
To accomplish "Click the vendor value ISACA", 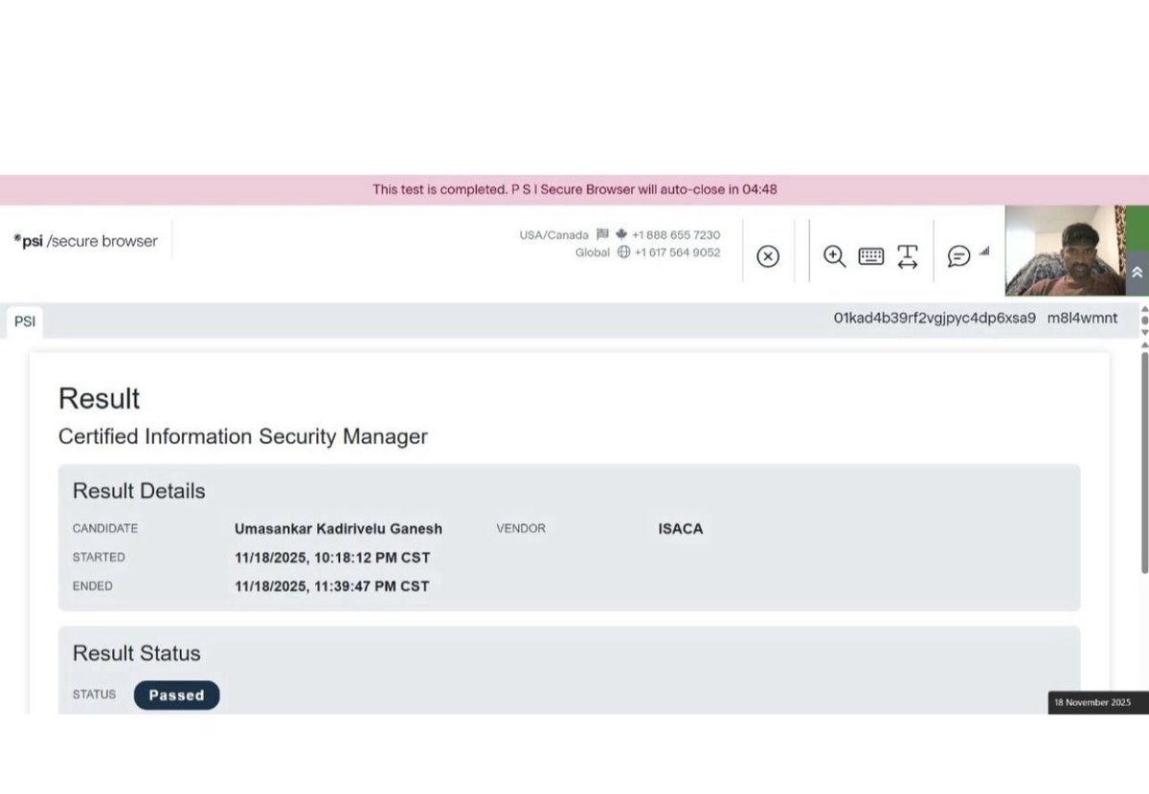I will coord(681,528).
